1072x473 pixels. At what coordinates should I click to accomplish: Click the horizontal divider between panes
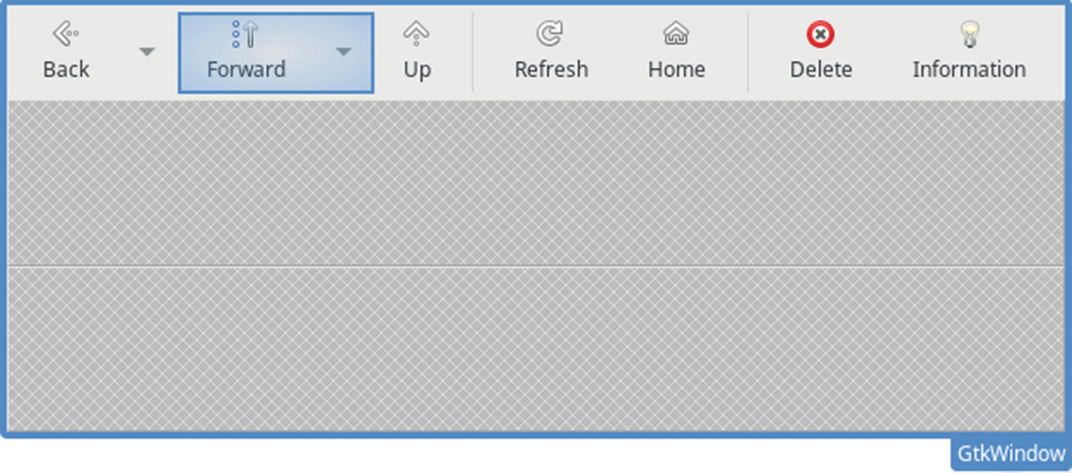[536, 266]
